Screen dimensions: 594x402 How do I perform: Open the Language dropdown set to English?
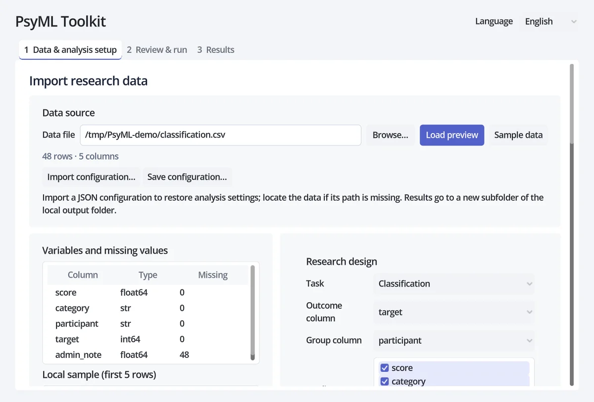[548, 22]
